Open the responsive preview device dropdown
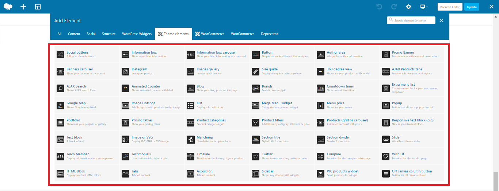The image size is (499, 191). [x=424, y=7]
